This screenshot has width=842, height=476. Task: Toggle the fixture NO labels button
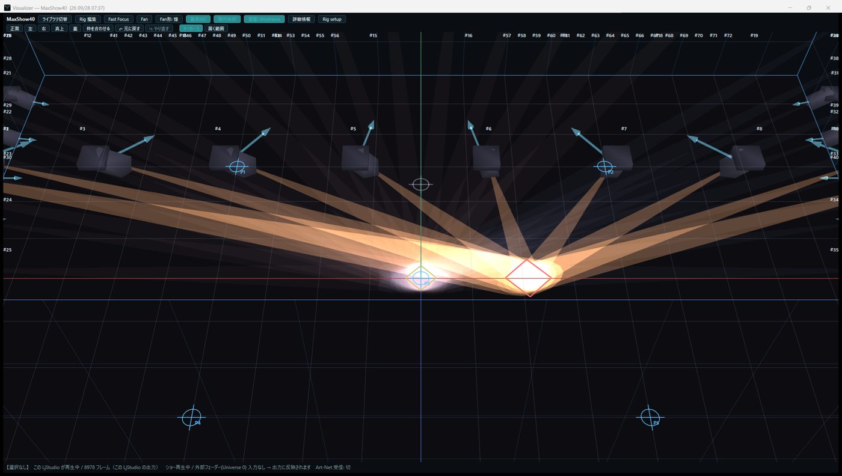coord(198,19)
